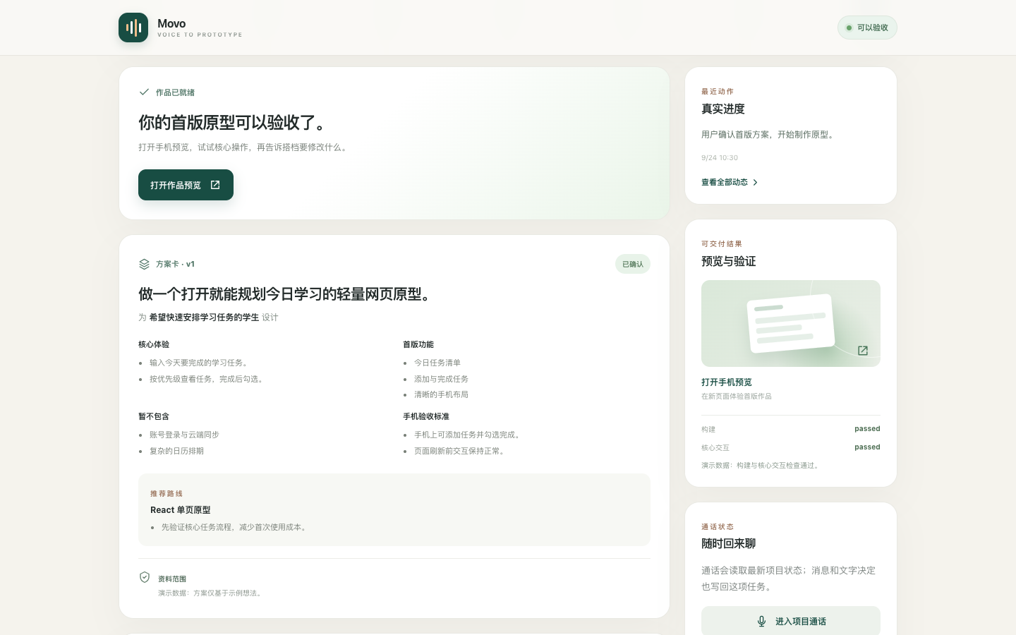The height and width of the screenshot is (635, 1016).
Task: Open the mobile preview thumbnail image
Action: [x=791, y=323]
